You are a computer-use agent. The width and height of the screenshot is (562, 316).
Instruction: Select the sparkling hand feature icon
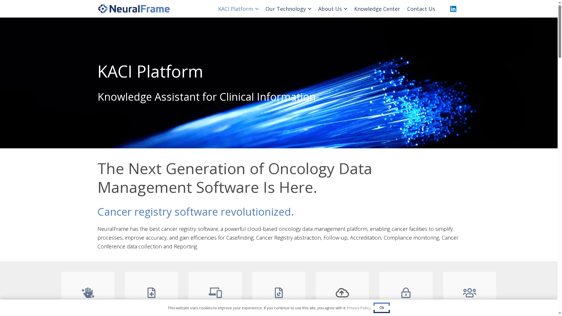(x=88, y=293)
